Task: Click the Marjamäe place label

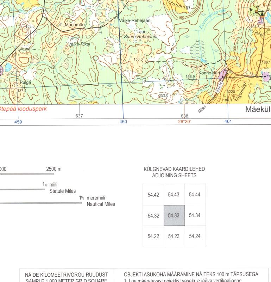Action: pos(75,25)
